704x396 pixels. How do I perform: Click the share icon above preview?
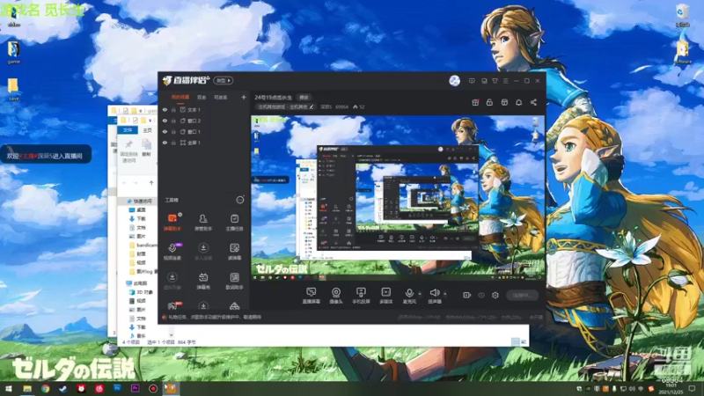533,102
